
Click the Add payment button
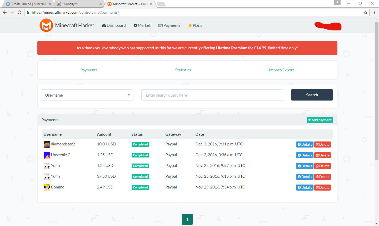click(x=320, y=120)
